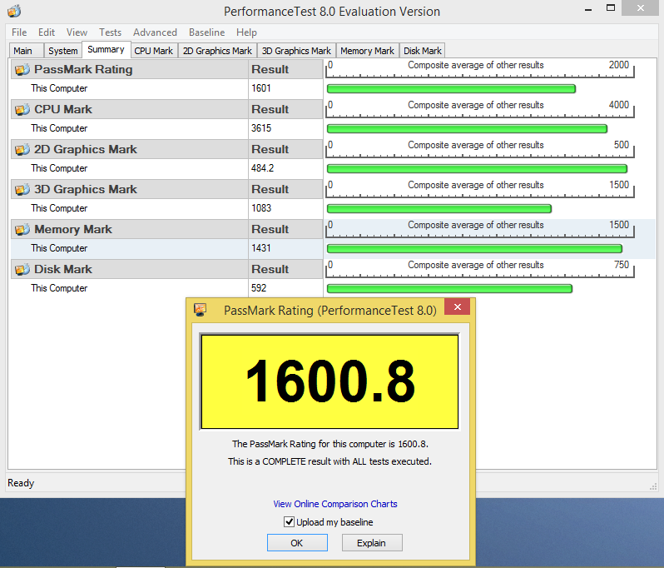664x568 pixels.
Task: Open the 3D Graphics Mark tab
Action: pos(296,51)
